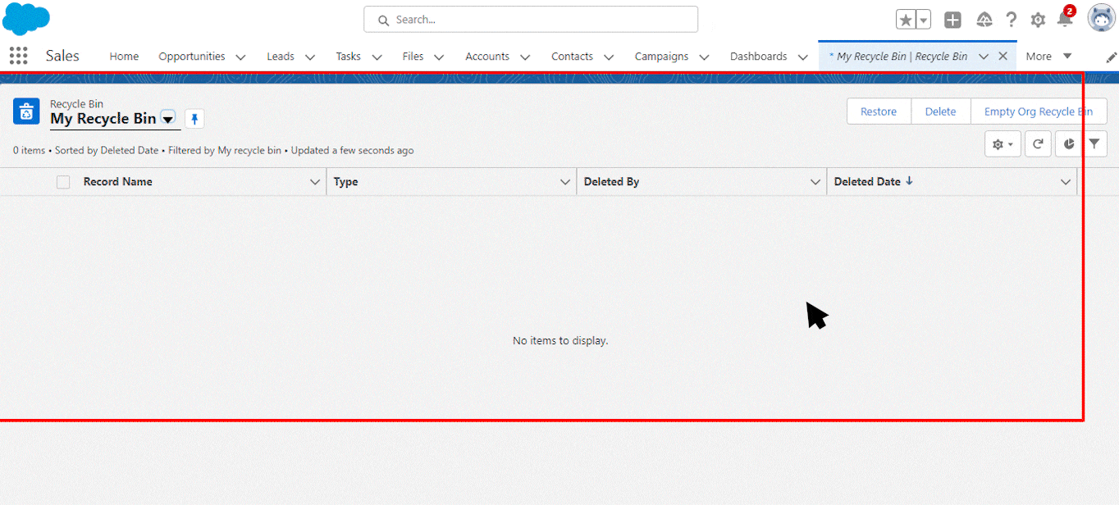The width and height of the screenshot is (1119, 505).
Task: Click the Sales app name
Action: coord(62,56)
